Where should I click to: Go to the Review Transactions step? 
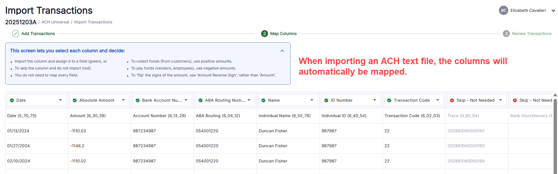531,34
